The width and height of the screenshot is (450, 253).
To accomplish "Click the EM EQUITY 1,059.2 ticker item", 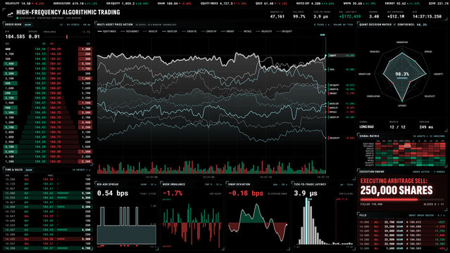I will pyautogui.click(x=127, y=4).
